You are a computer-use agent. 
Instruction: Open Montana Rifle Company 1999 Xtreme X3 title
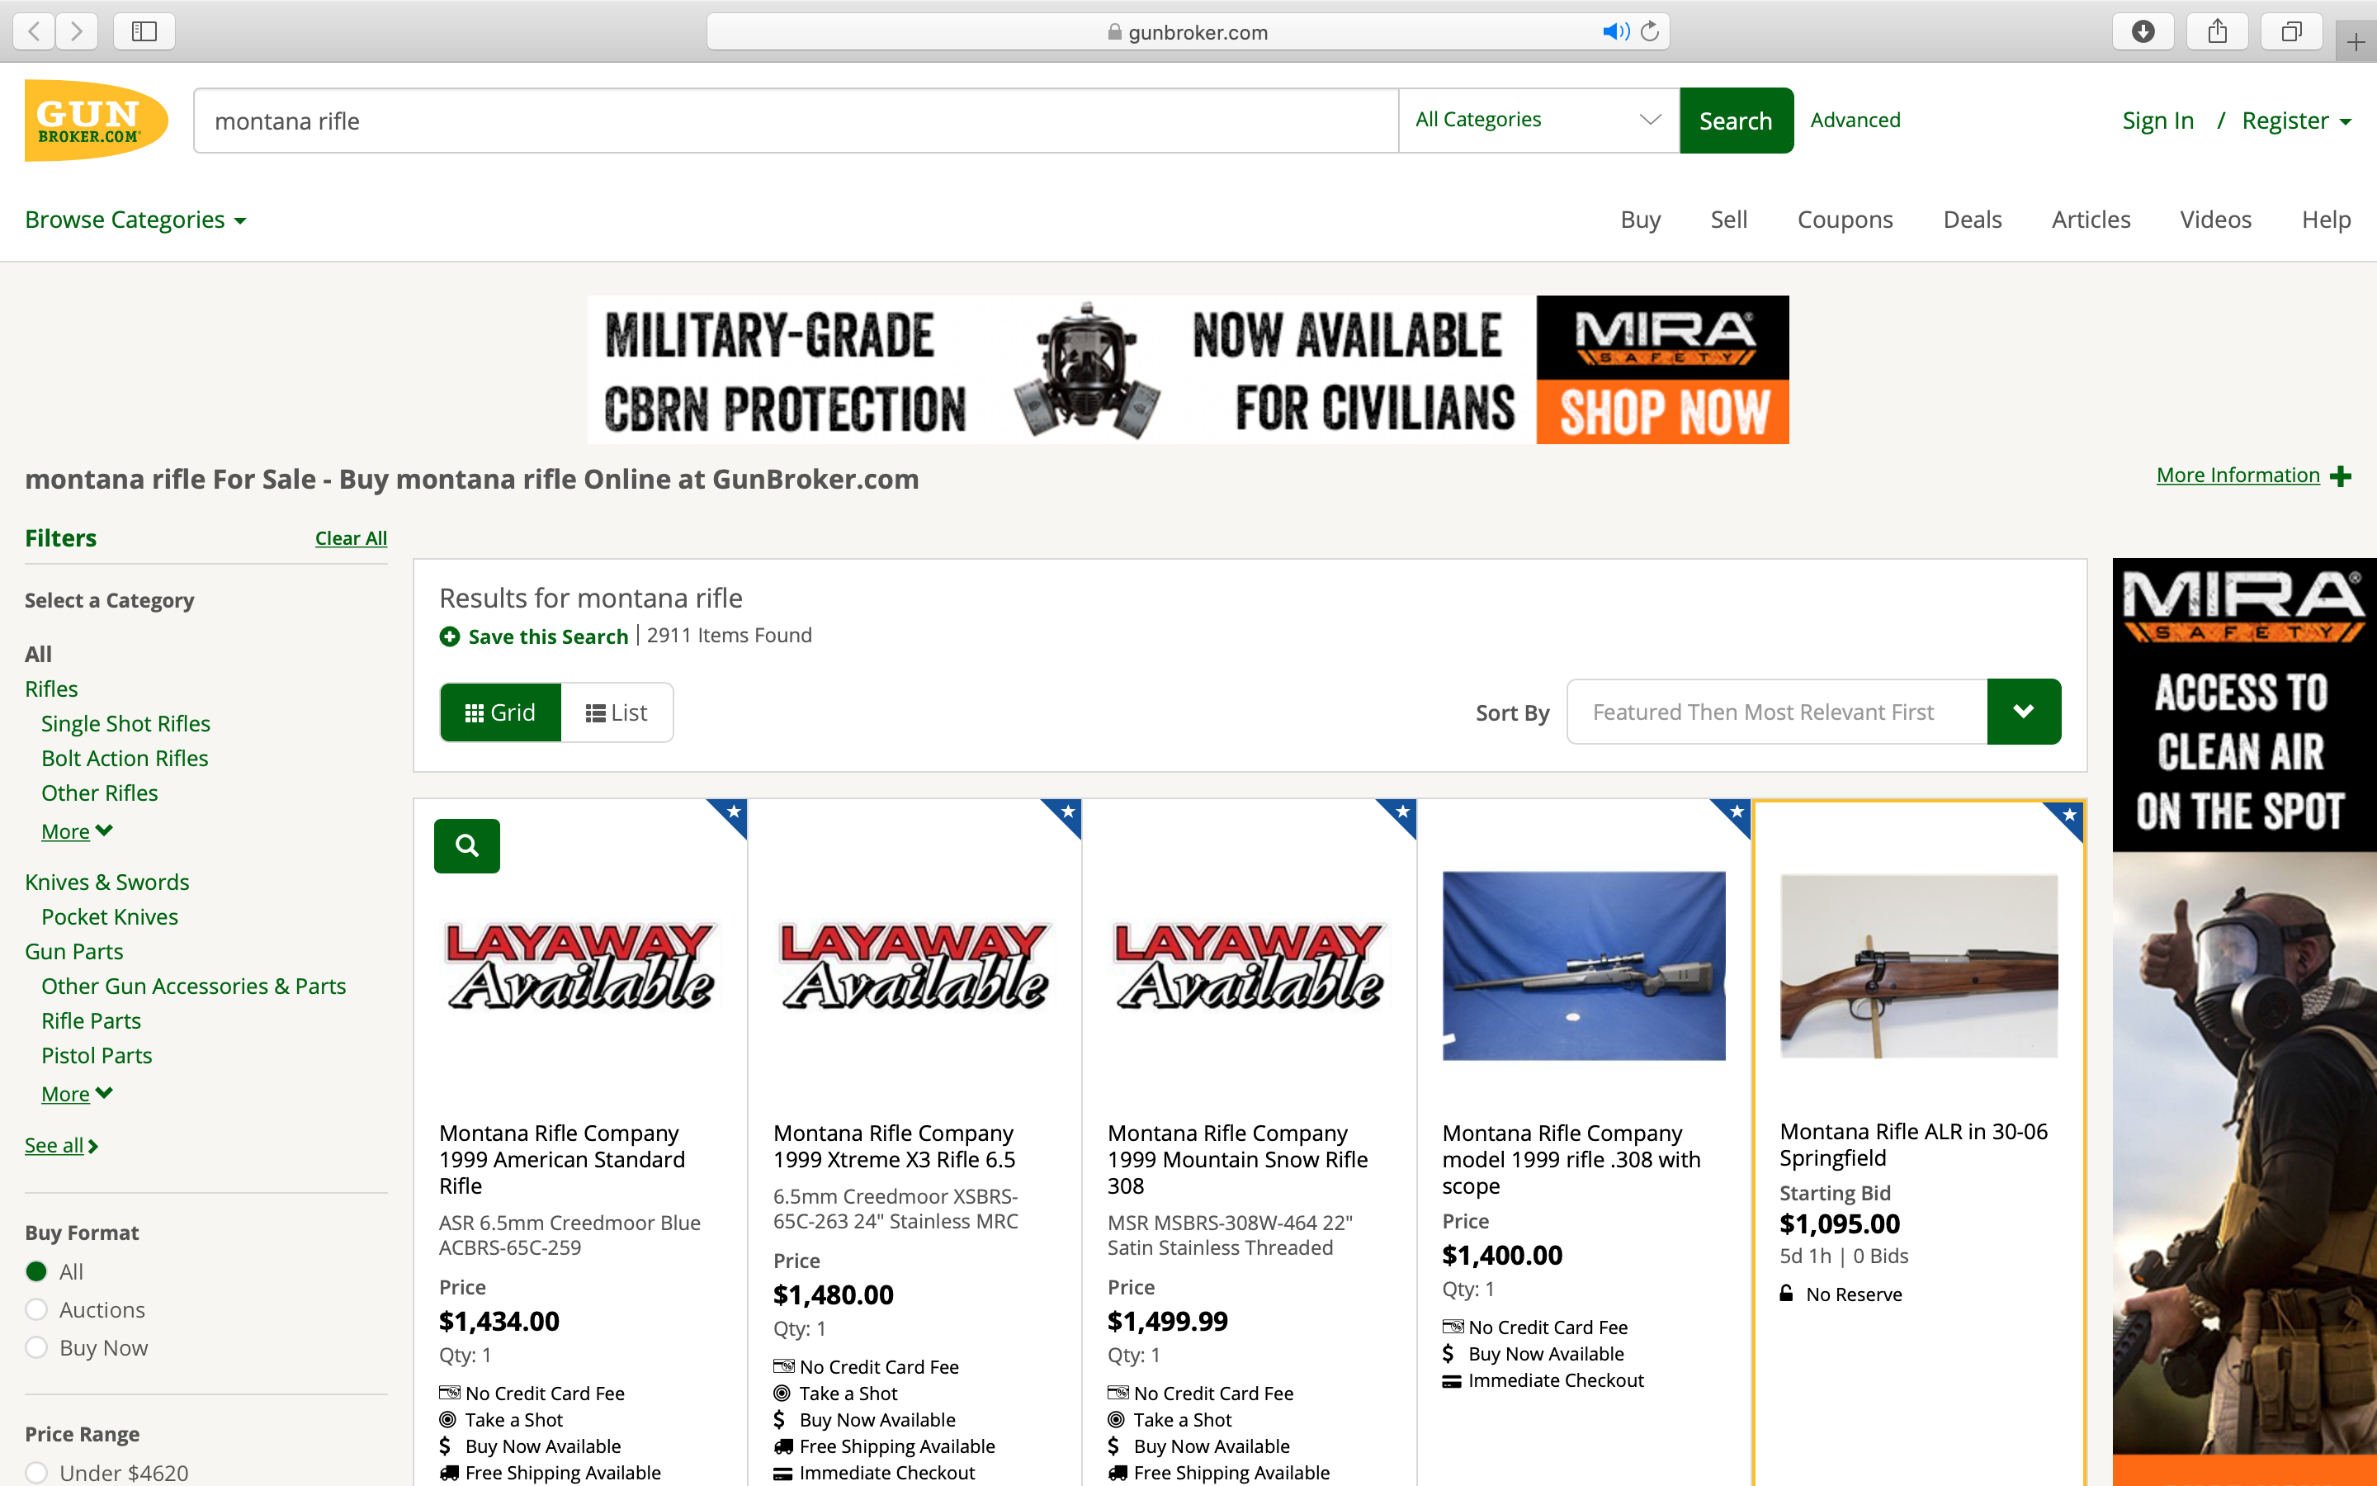tap(894, 1146)
